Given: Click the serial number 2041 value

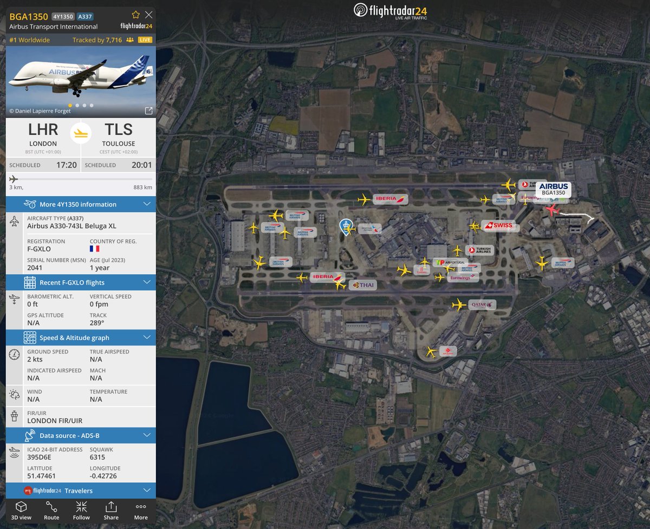Looking at the screenshot, I should click(34, 268).
